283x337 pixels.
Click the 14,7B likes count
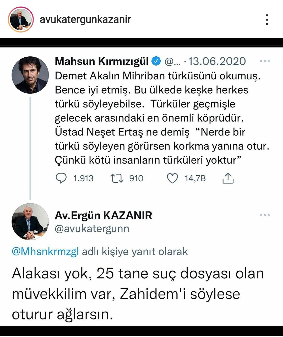pyautogui.click(x=195, y=178)
